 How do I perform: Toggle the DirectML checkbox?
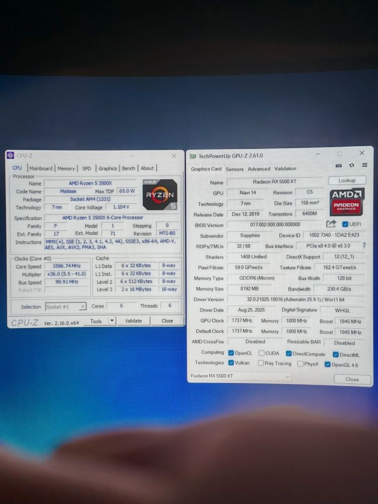click(336, 354)
